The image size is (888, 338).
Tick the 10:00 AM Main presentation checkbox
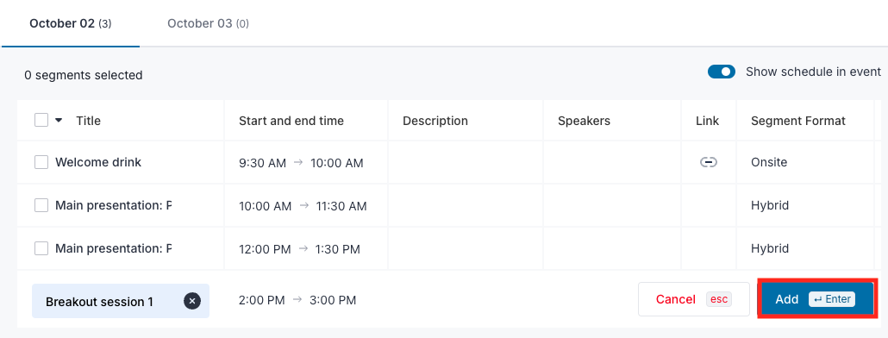tap(41, 205)
